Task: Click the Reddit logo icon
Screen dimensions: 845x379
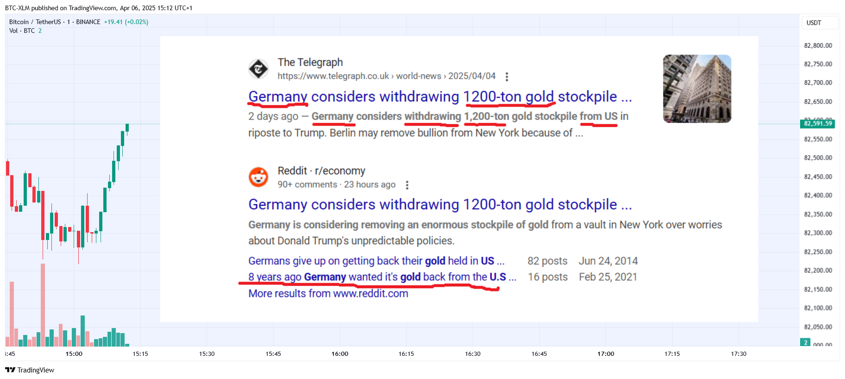Action: (259, 177)
